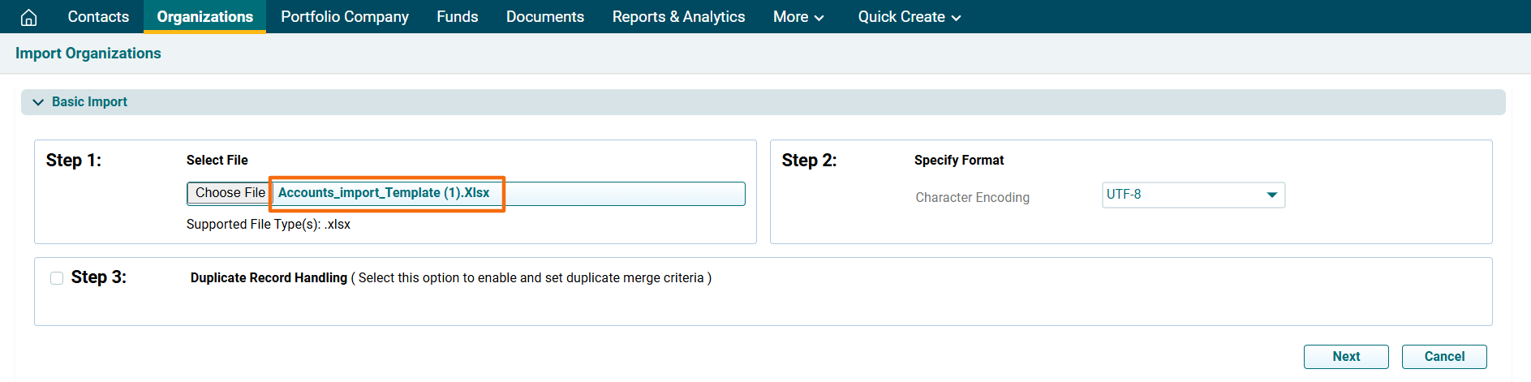The height and width of the screenshot is (382, 1531).
Task: Open the Documents tab
Action: 544,17
